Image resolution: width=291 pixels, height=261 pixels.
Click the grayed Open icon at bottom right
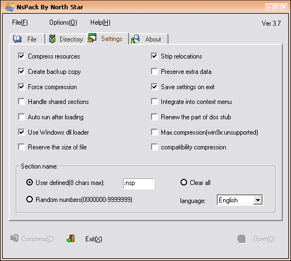(241, 239)
